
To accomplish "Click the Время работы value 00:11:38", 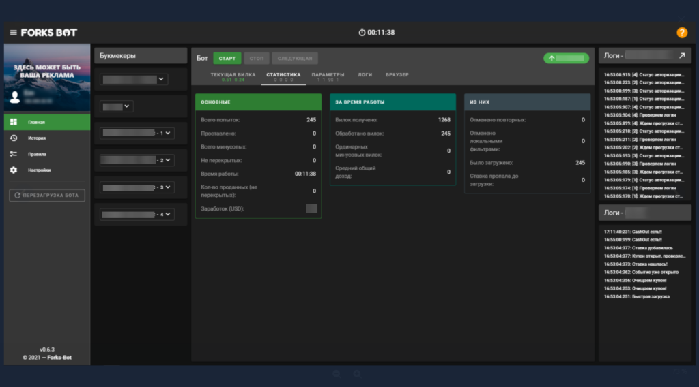I will click(x=305, y=174).
